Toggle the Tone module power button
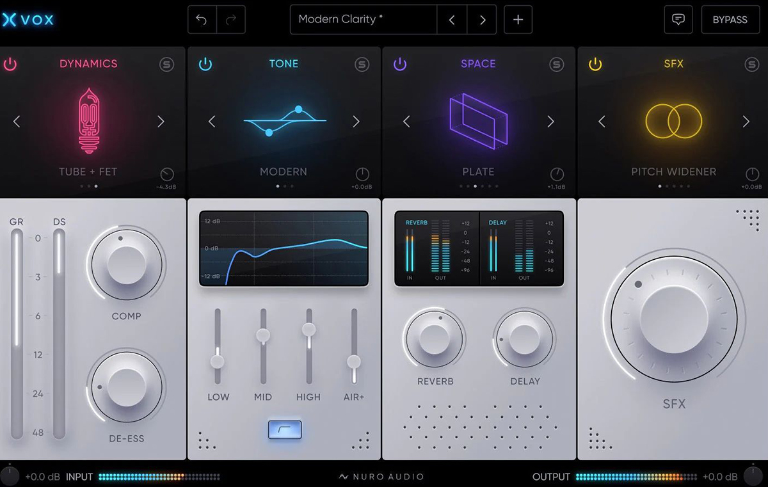The image size is (768, 487). click(205, 64)
